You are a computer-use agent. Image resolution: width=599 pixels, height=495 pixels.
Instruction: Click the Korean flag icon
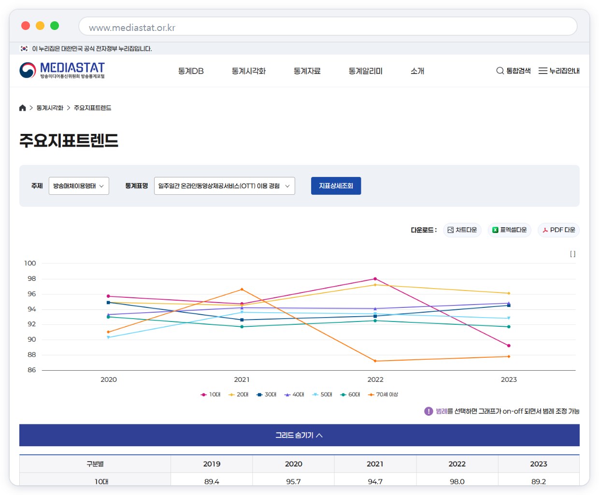point(24,49)
